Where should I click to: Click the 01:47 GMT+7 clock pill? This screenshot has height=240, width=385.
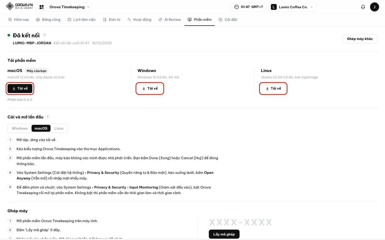(249, 7)
